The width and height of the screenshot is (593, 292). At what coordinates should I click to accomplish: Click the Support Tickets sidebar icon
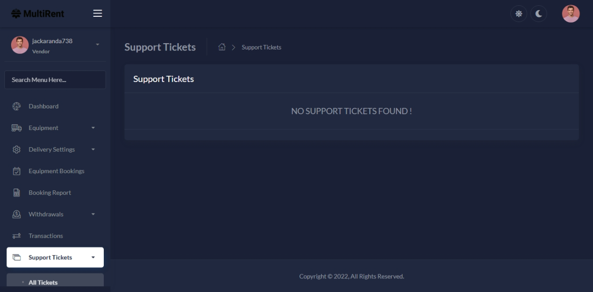click(x=16, y=257)
